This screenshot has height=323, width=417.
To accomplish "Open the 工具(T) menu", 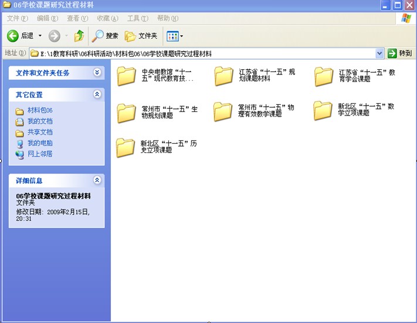I will tap(137, 18).
